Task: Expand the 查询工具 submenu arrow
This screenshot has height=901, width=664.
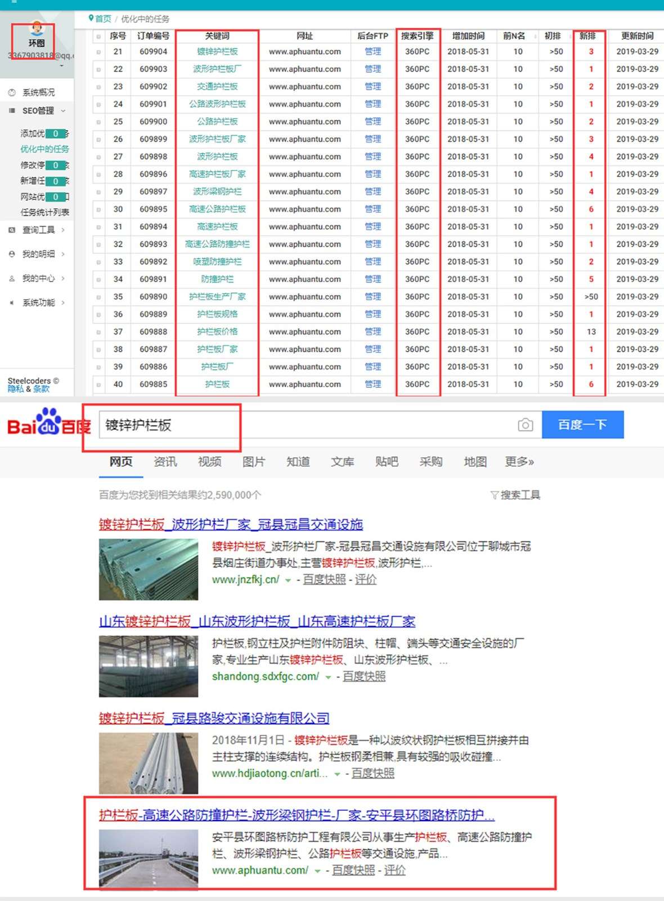Action: [63, 230]
